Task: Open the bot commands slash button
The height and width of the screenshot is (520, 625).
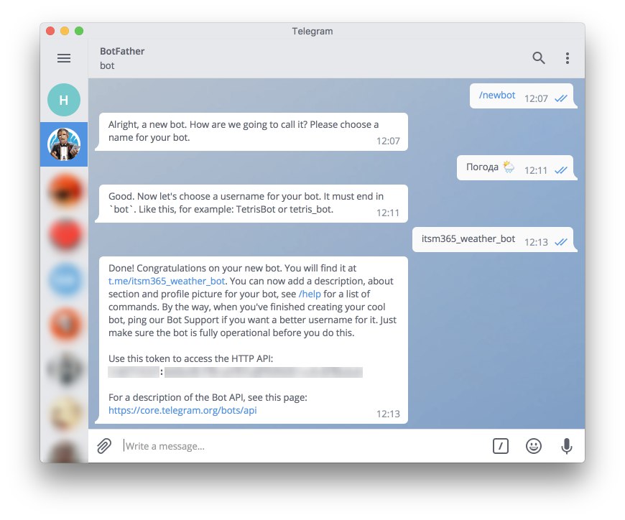Action: click(501, 446)
